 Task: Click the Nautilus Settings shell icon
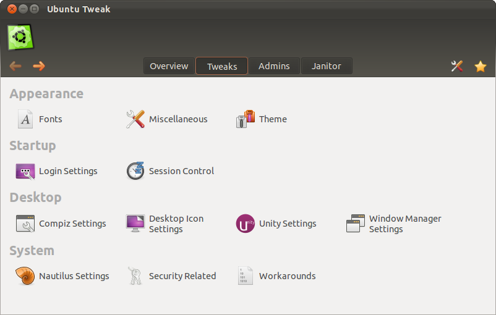pos(25,276)
